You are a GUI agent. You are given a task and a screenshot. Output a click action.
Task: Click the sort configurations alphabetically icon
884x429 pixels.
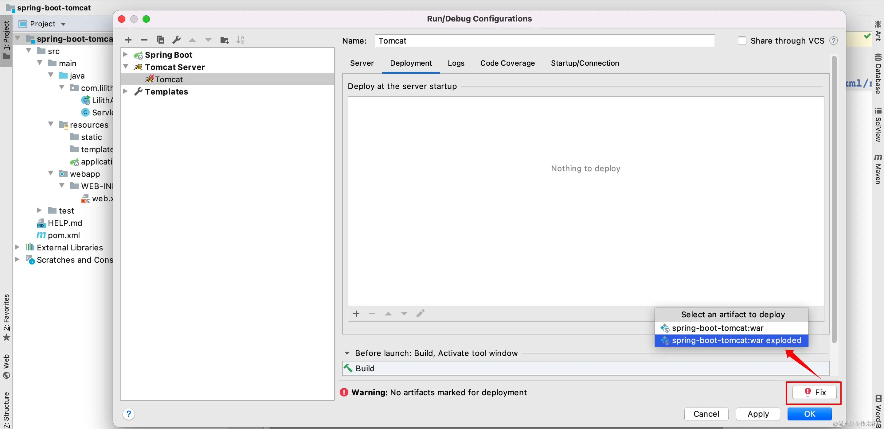(240, 40)
